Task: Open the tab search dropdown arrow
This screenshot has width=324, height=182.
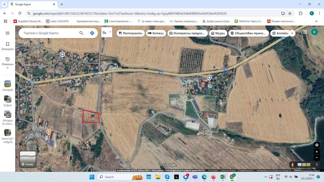Action: coord(4,4)
